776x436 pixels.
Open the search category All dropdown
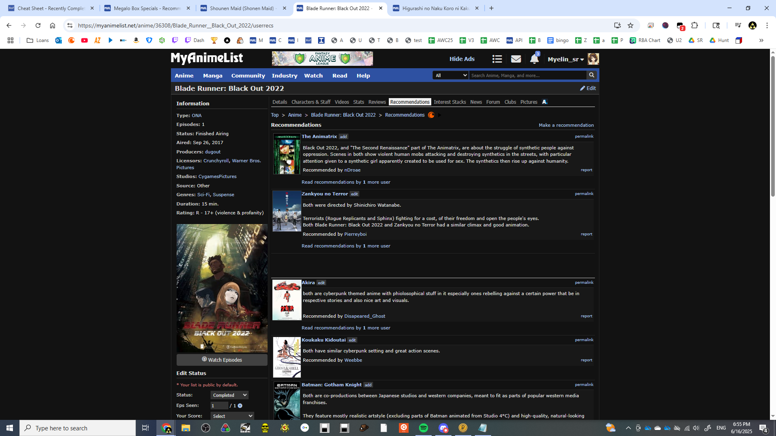pyautogui.click(x=450, y=75)
